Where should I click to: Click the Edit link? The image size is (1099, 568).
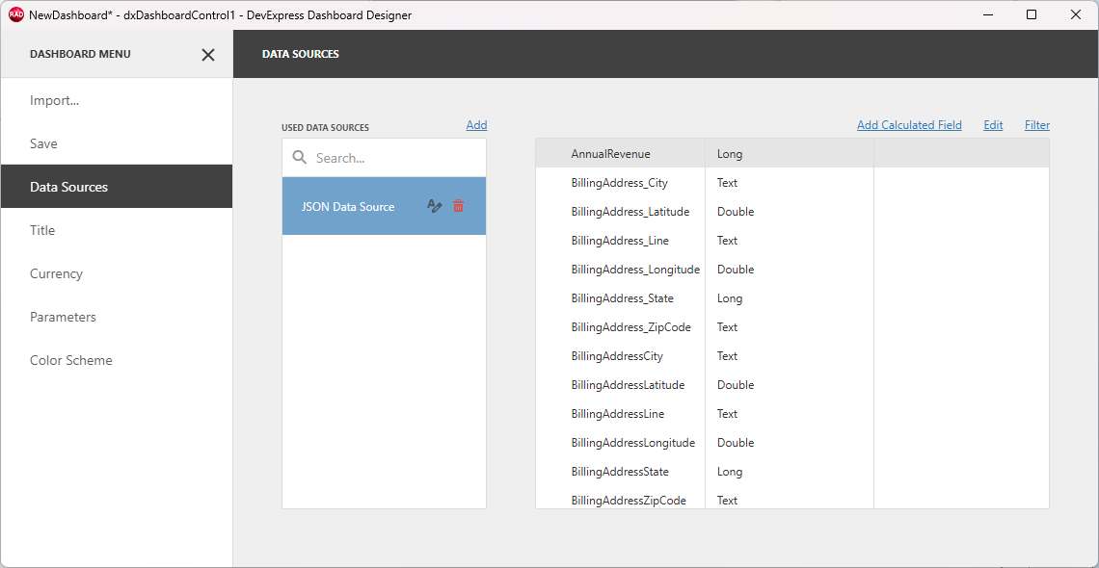[x=993, y=125]
